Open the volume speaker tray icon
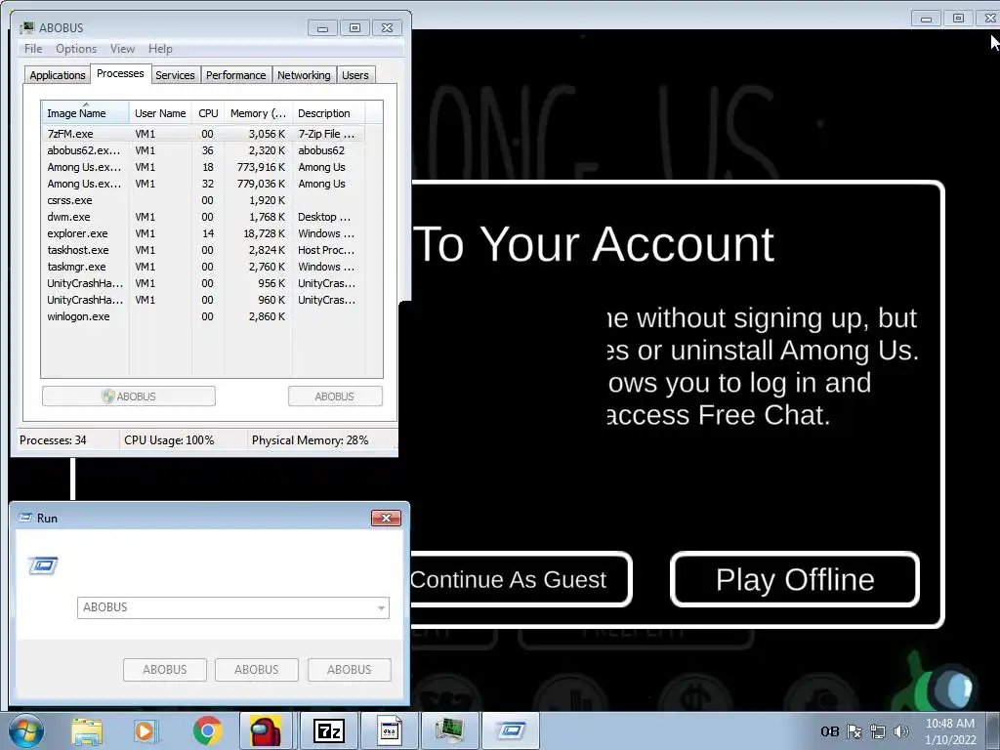This screenshot has width=1000, height=750. coord(901,732)
